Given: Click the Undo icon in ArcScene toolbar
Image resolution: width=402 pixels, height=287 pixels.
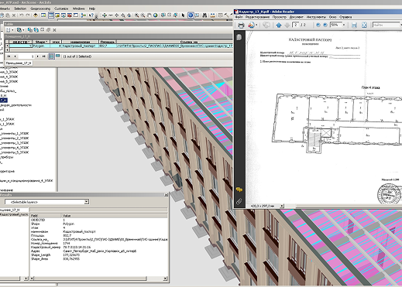Looking at the screenshot, I should point(22,15).
